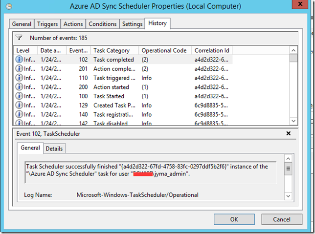The width and height of the screenshot is (315, 234).
Task: Click the info icon in the Created Task P... row
Action: (19, 105)
